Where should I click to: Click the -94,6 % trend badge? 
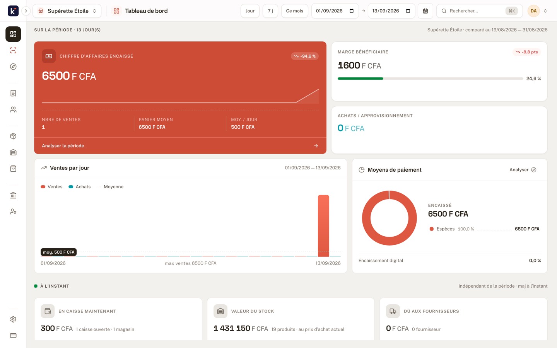tap(305, 56)
